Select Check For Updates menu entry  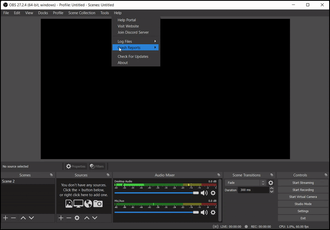[x=133, y=57]
